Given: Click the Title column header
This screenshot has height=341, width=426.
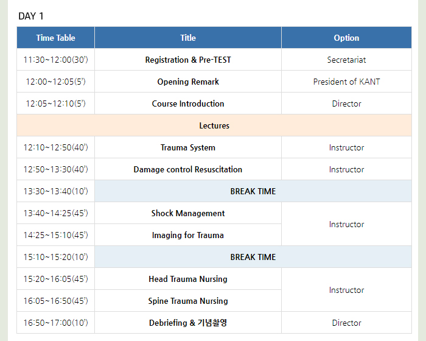Looking at the screenshot, I should click(x=188, y=38).
